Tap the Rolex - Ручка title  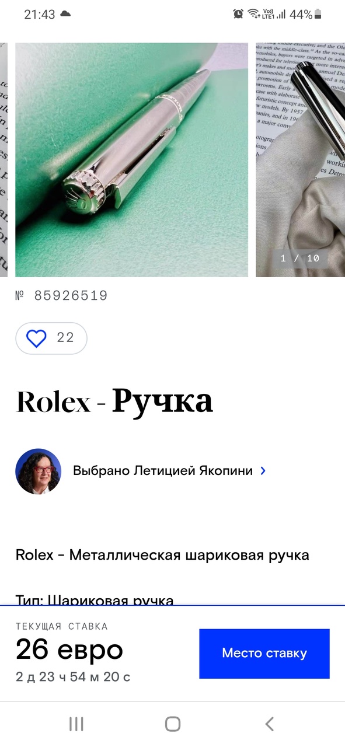[x=114, y=402]
